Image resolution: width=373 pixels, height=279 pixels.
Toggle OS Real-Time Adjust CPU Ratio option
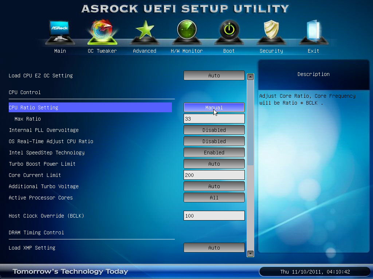point(214,141)
